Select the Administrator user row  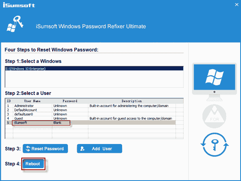(x=91, y=106)
